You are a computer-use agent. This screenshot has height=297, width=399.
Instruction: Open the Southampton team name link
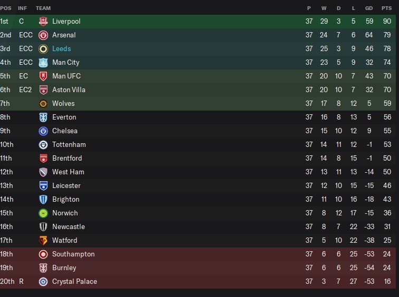(x=73, y=254)
